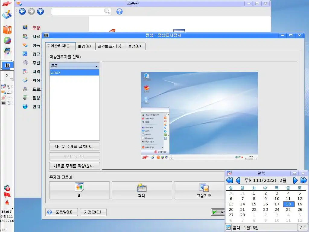The width and height of the screenshot is (309, 232).
Task: Open the 그림기호 icon customization button
Action: (x=199, y=190)
